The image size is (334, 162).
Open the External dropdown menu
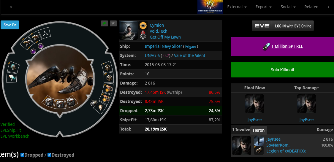[237, 7]
